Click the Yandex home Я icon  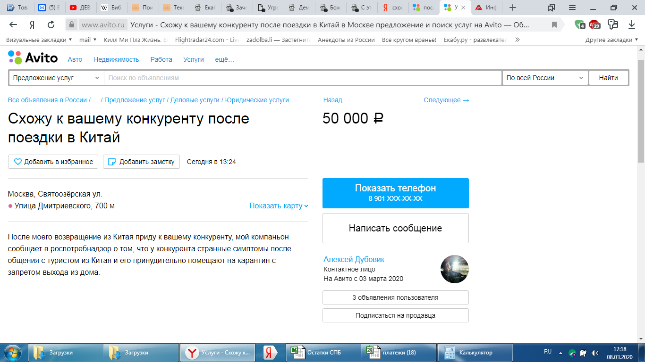pyautogui.click(x=32, y=25)
